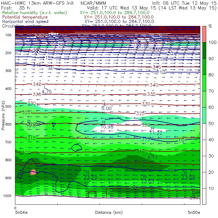Click the 'Potential temperature' red label

coord(25,17)
